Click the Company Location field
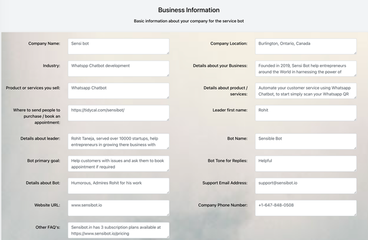Screen dimensions: 368x240 (x=305, y=47)
